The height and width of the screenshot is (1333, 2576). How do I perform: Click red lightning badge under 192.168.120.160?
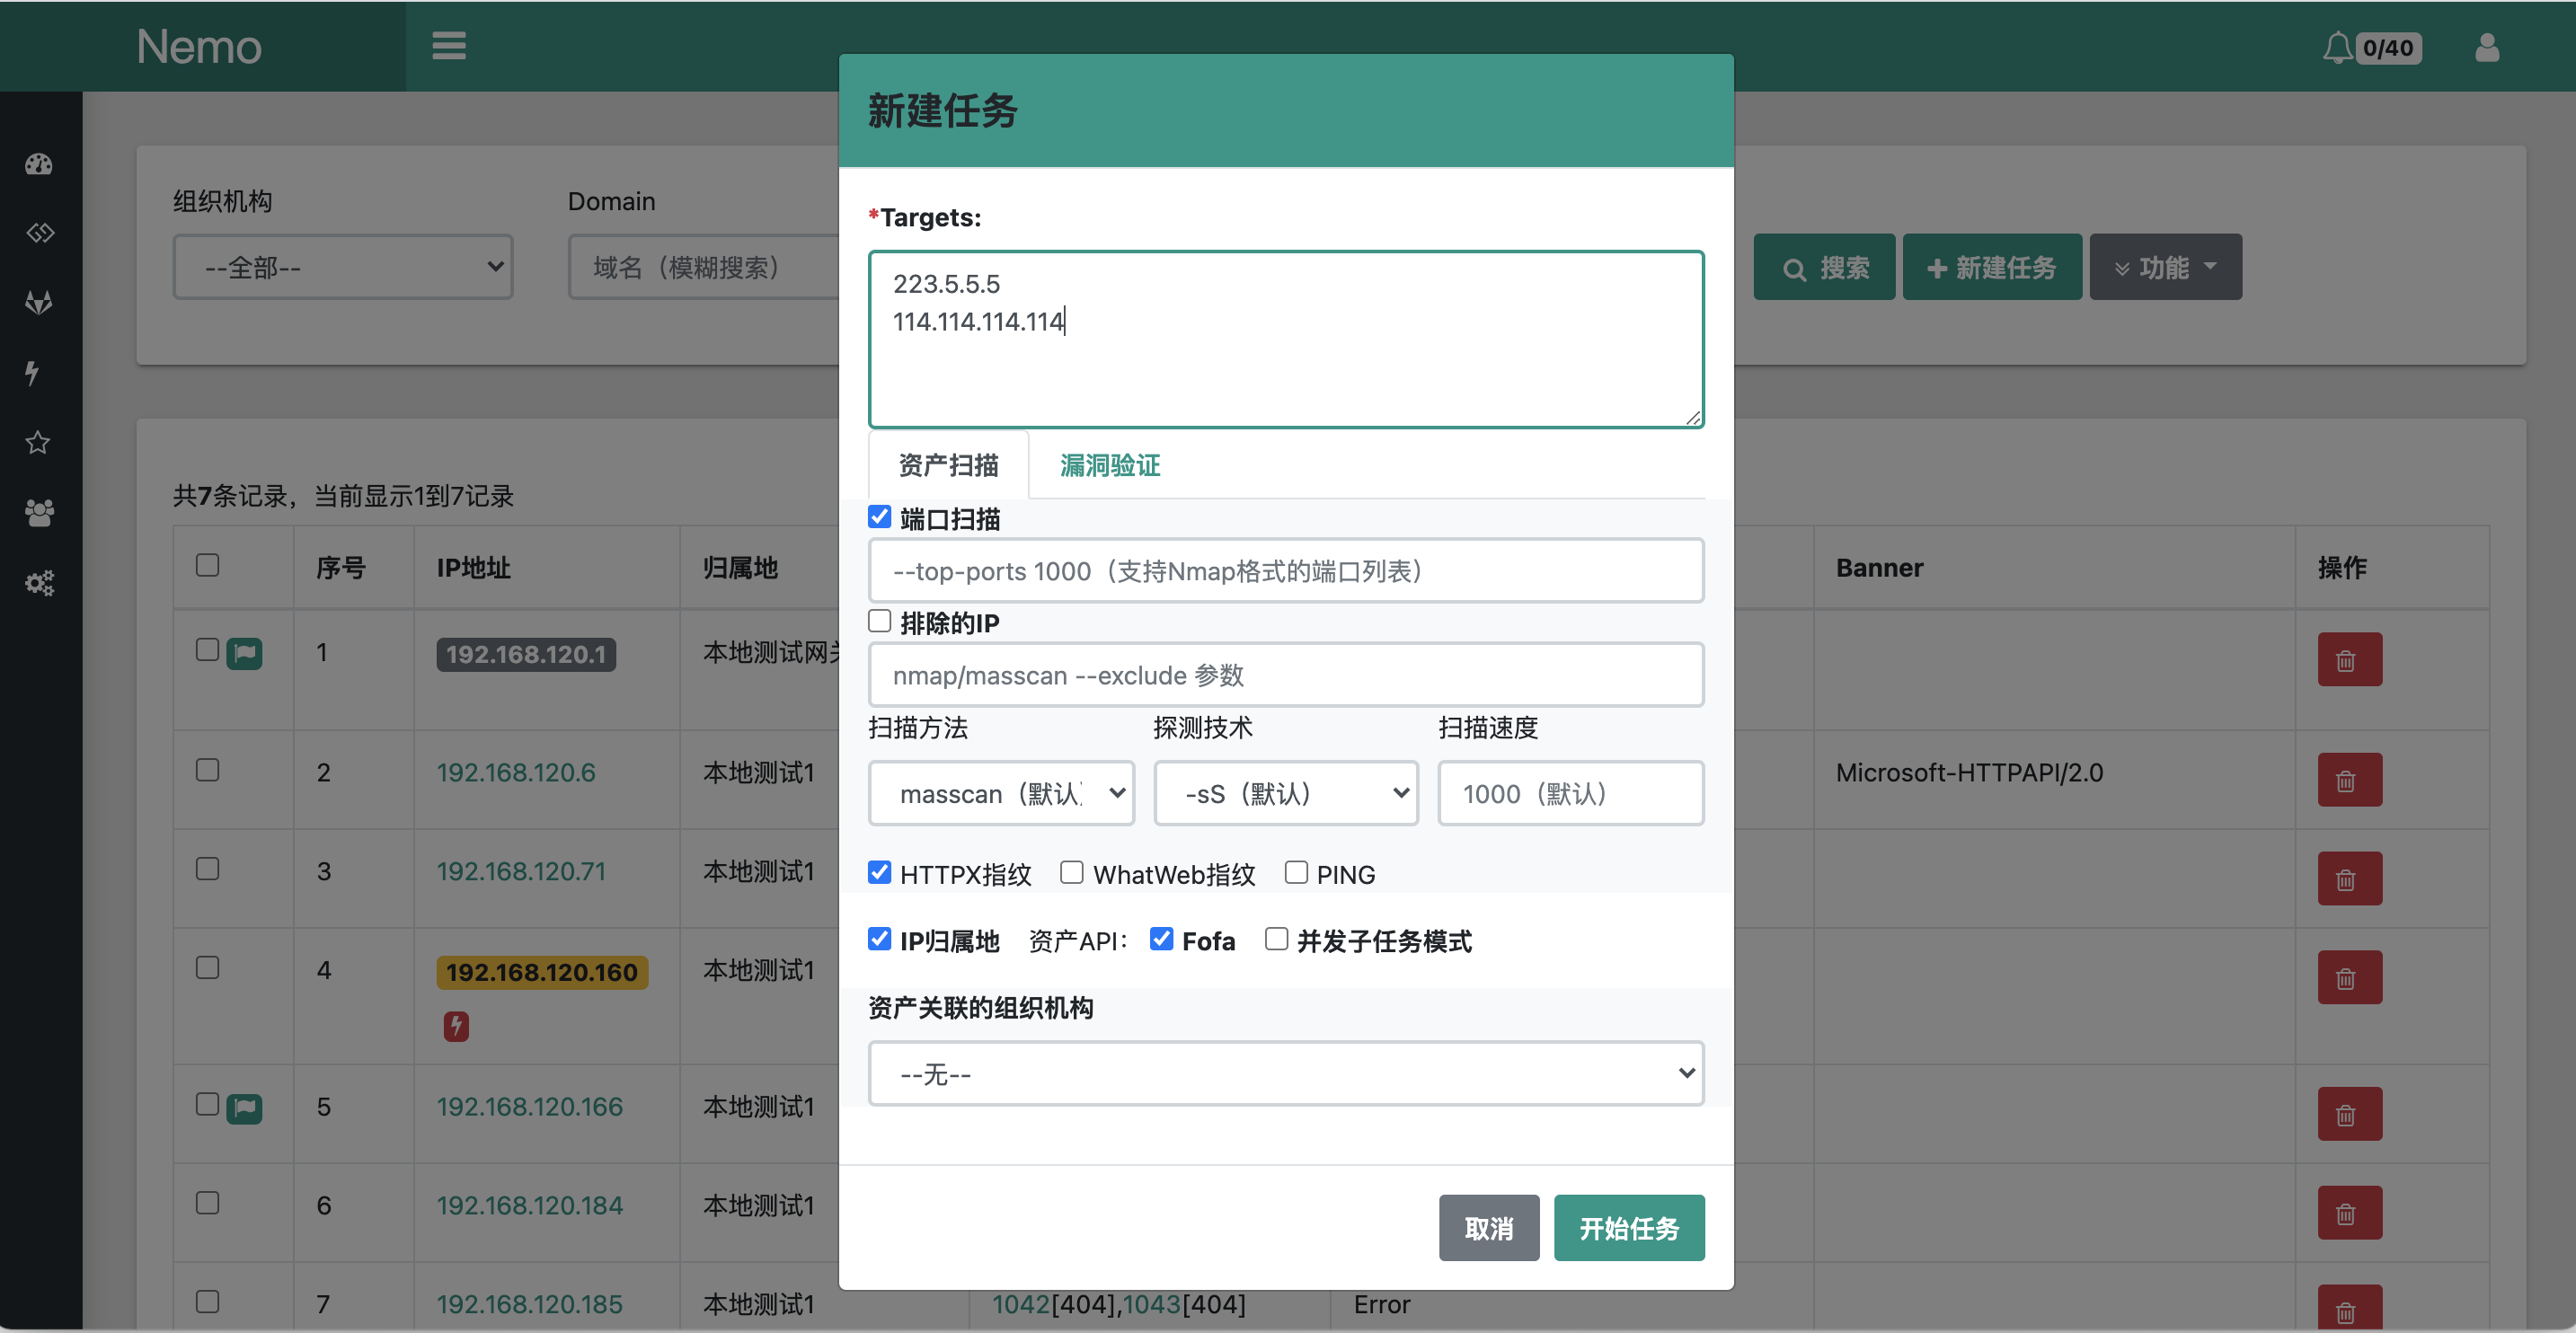[x=456, y=1025]
